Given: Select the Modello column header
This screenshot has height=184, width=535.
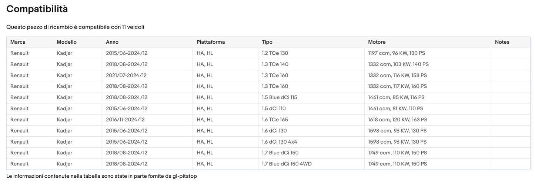Looking at the screenshot, I should (67, 42).
